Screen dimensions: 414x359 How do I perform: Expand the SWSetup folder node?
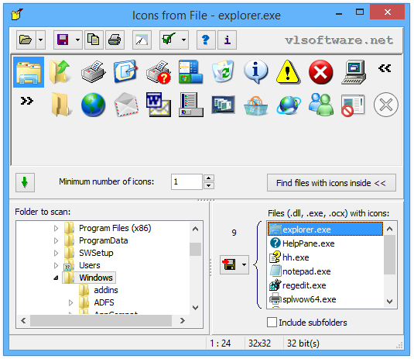pyautogui.click(x=56, y=253)
